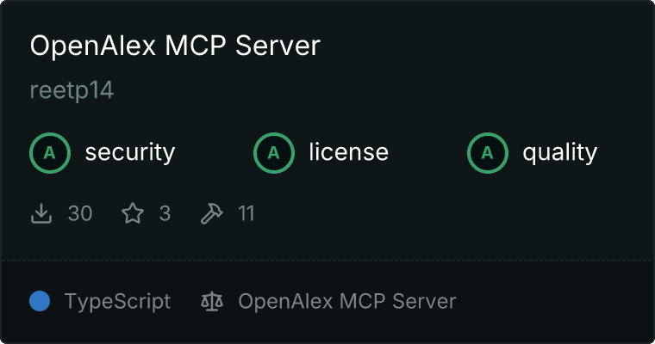This screenshot has width=655, height=344.
Task: Click the security grade A badge
Action: click(x=50, y=153)
